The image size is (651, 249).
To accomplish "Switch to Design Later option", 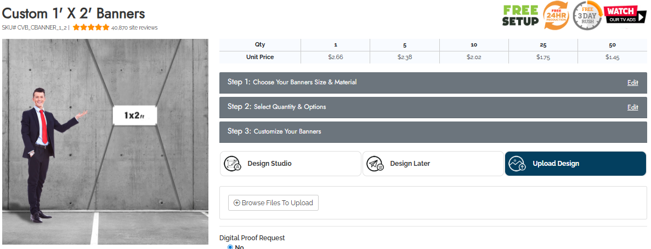I will click(433, 164).
